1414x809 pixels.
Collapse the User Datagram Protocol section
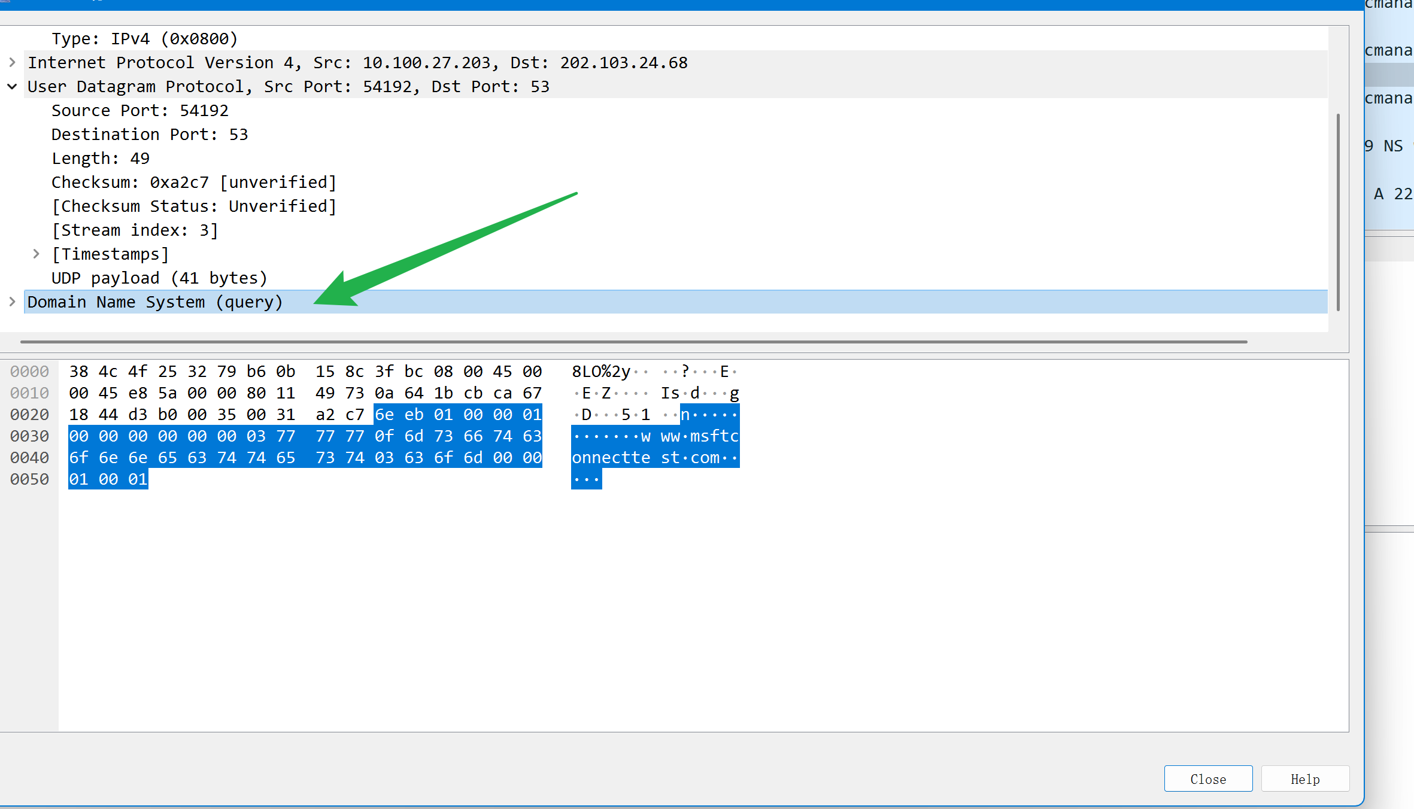point(12,86)
